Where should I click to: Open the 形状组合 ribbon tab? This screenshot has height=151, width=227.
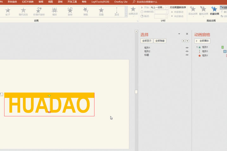(12, 2)
